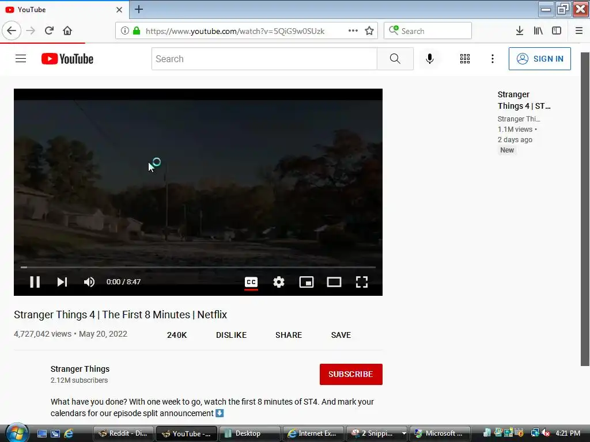
Task: Click Show Desktop quick launch icon
Action: pos(41,434)
